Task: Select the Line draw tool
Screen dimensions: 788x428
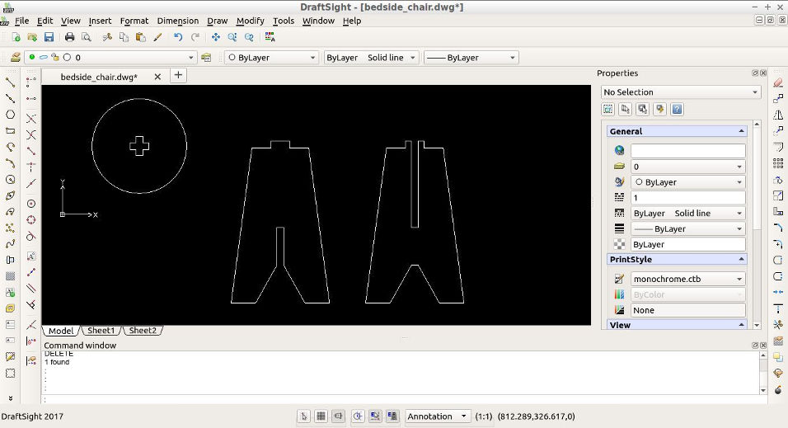Action: pos(10,82)
